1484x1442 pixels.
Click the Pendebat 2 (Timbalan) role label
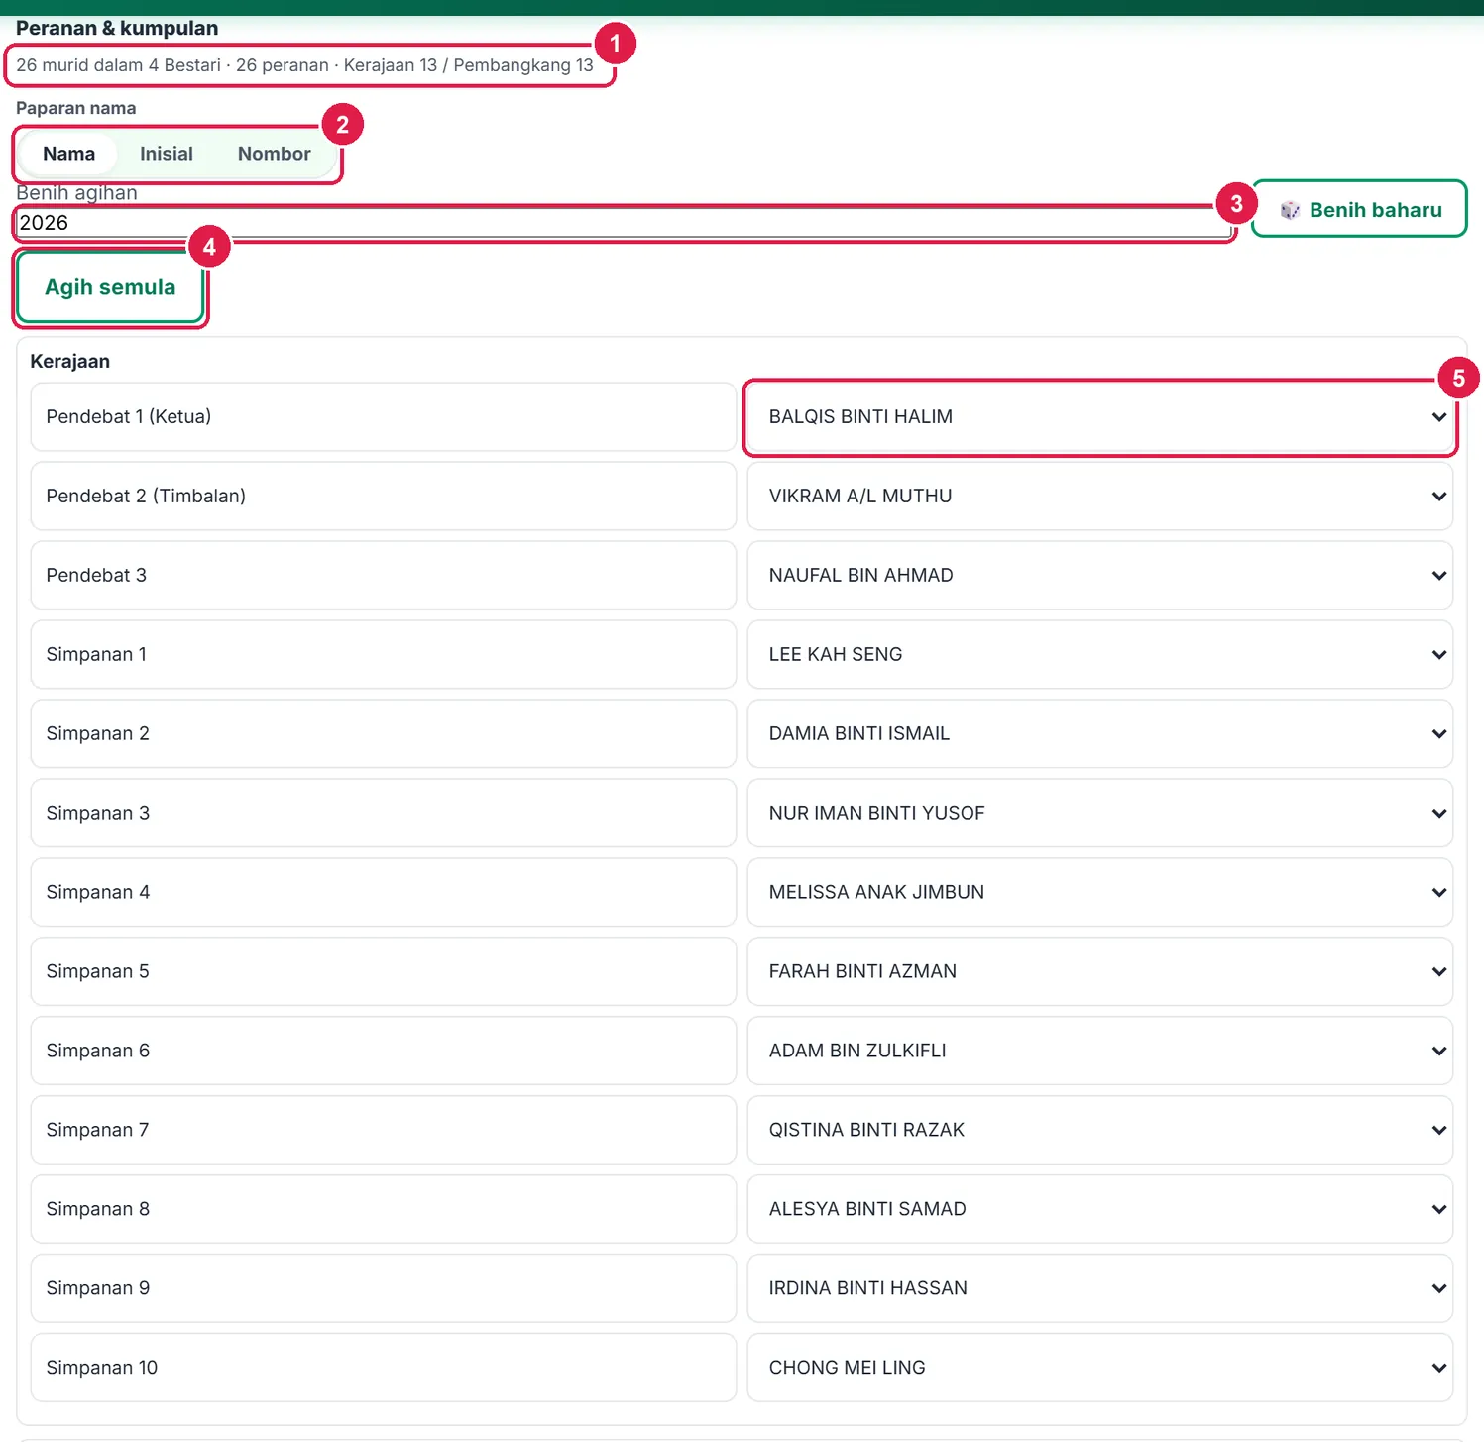click(x=383, y=497)
